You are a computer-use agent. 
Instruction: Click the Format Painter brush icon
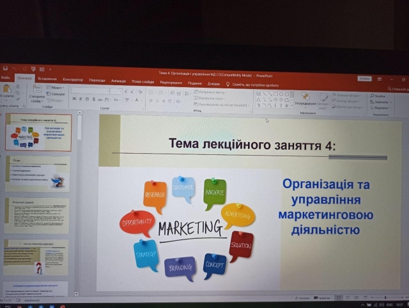18,99
